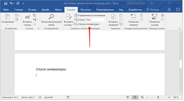Click the русский language indicator
Viewport: 184px width, 101px height.
coord(48,97)
